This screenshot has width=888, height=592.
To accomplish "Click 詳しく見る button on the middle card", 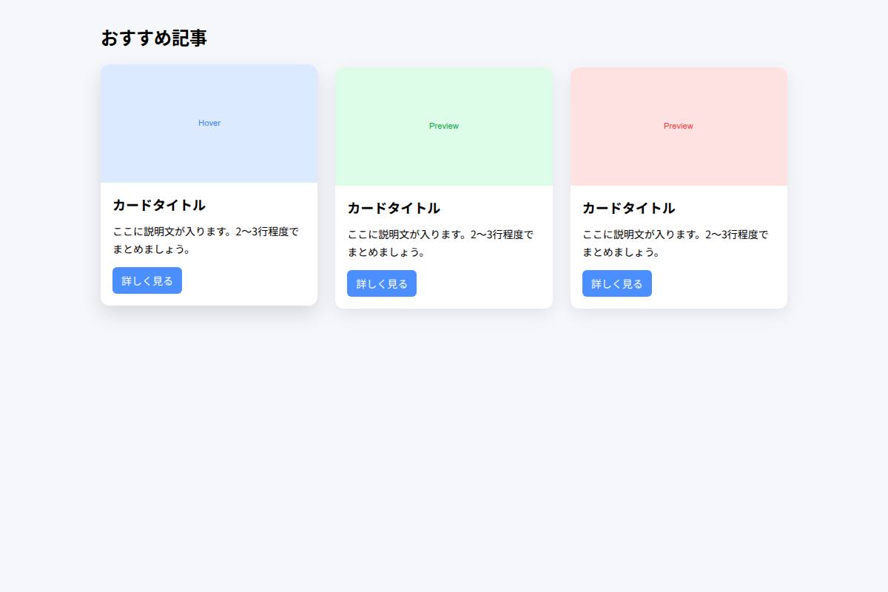I will [381, 283].
